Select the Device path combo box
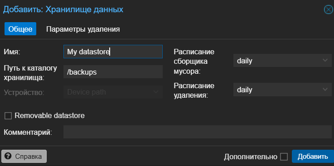 113,92
